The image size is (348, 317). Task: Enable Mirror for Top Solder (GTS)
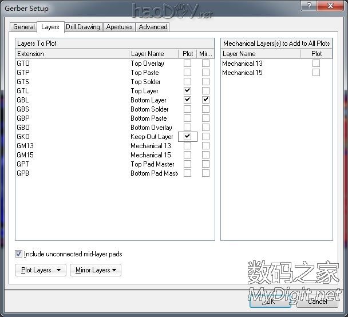coord(205,82)
